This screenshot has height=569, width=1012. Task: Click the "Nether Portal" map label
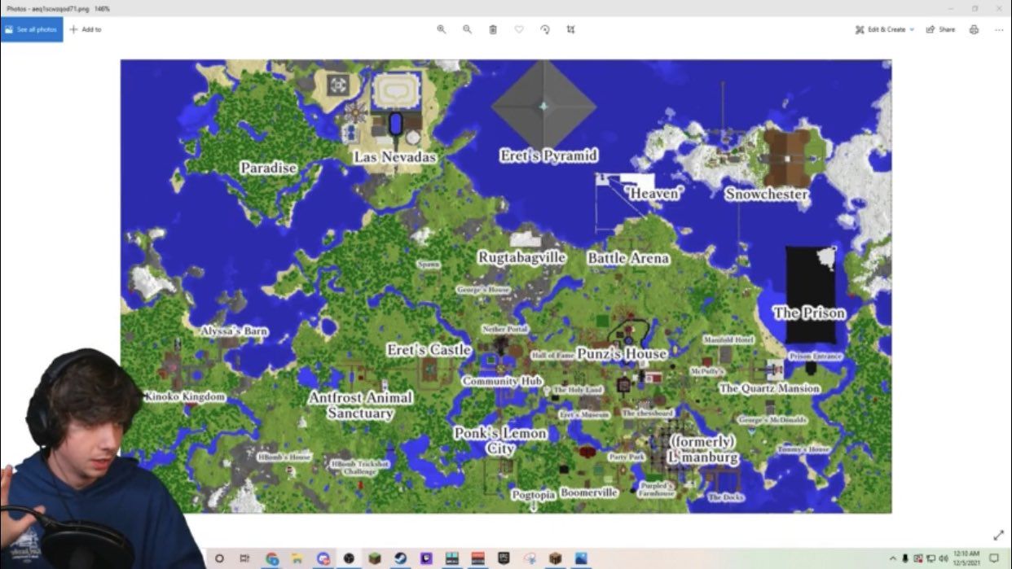[505, 329]
